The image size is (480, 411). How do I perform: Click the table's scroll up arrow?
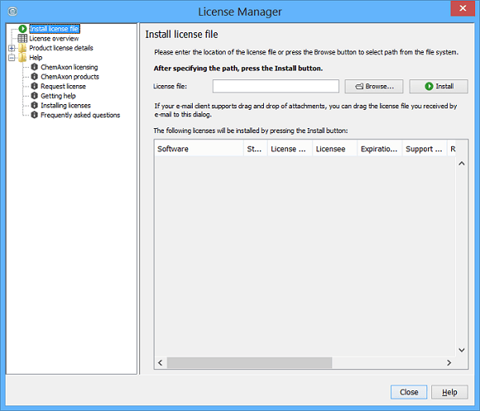point(462,164)
